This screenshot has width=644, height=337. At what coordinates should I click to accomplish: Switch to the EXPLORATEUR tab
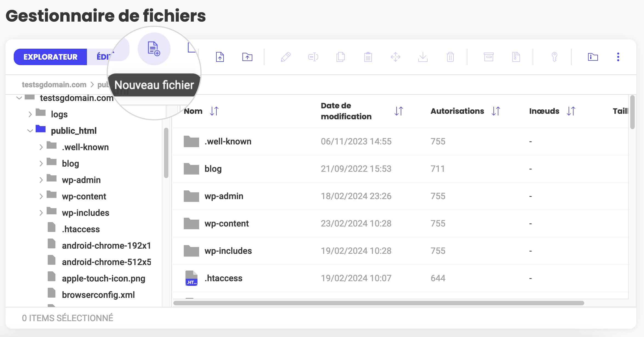(x=50, y=57)
